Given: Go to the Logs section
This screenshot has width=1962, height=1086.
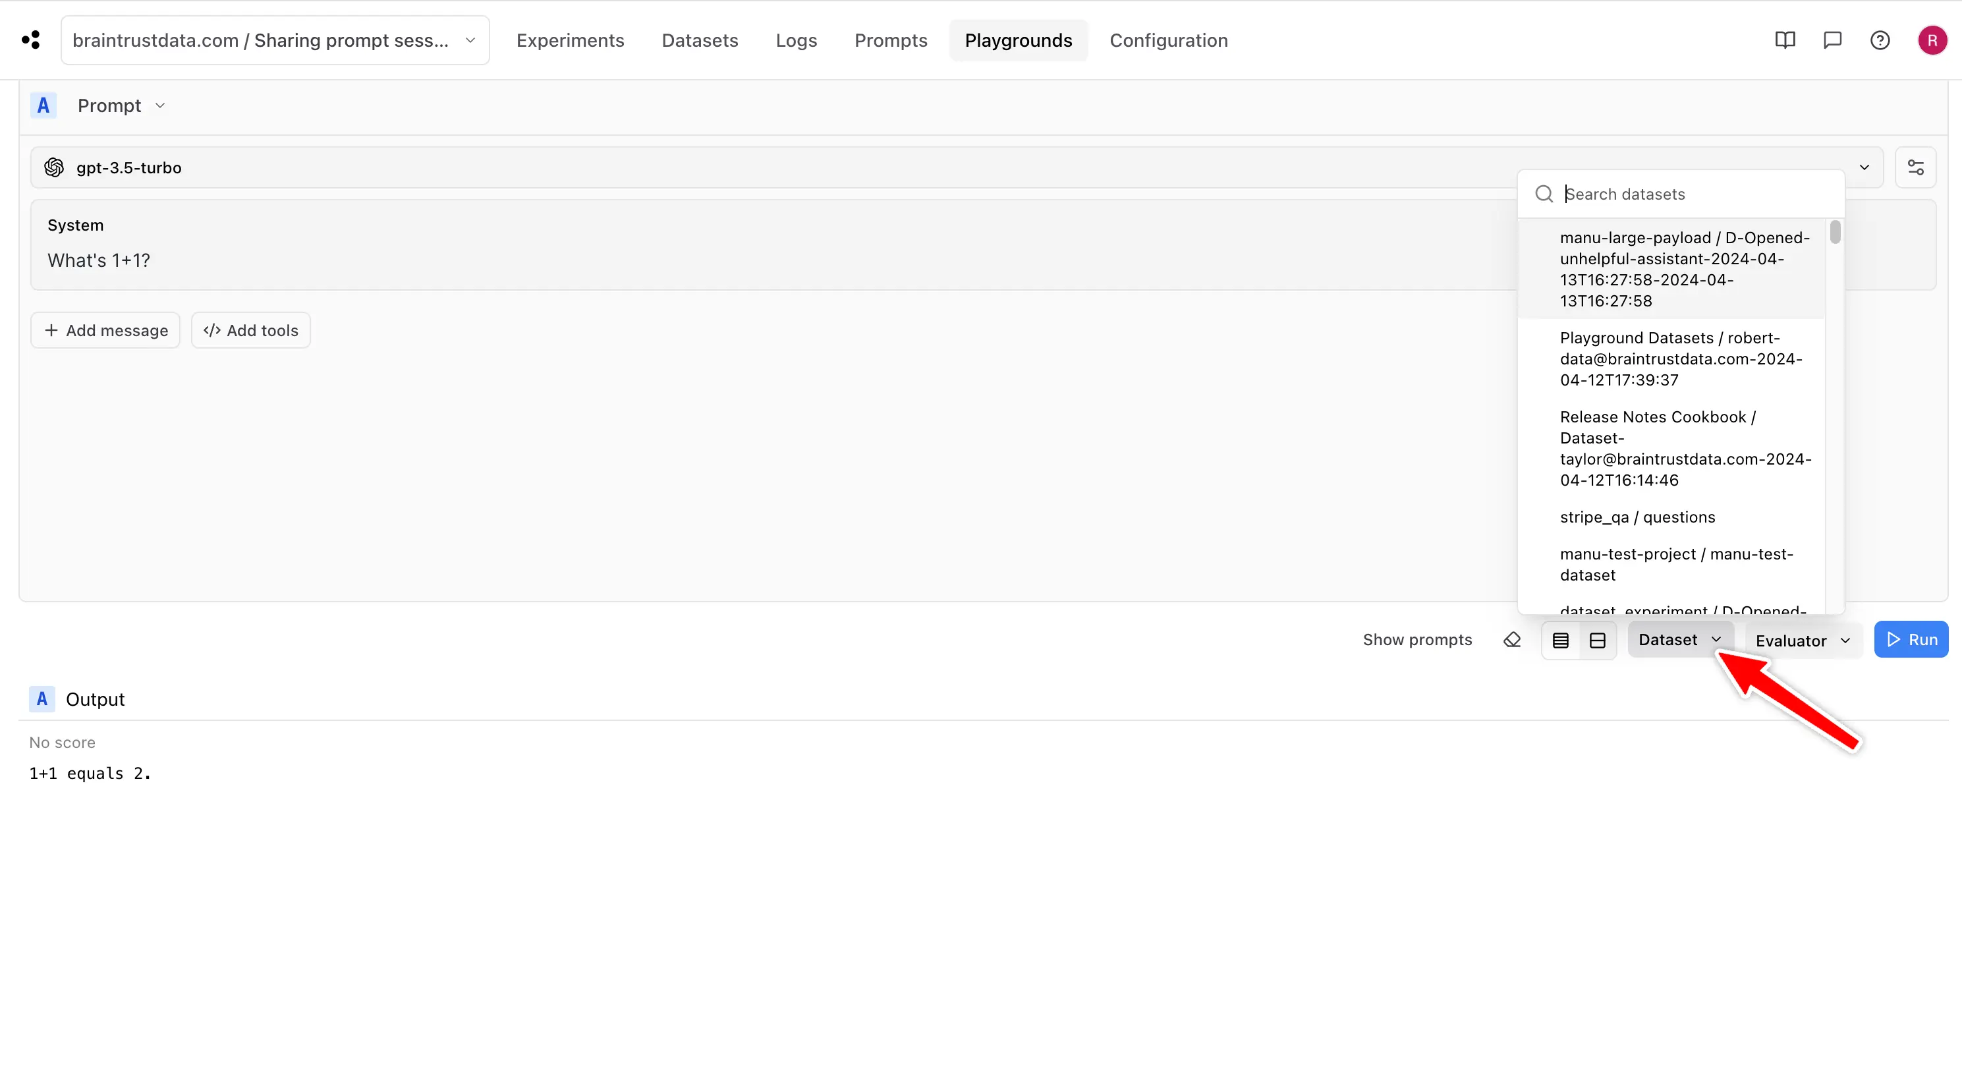Looking at the screenshot, I should [795, 40].
